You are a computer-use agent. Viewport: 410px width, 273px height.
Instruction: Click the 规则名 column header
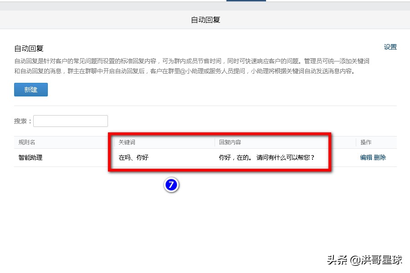26,142
